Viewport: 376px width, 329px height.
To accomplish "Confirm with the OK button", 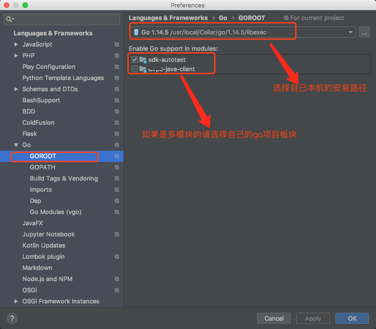I will [352, 318].
